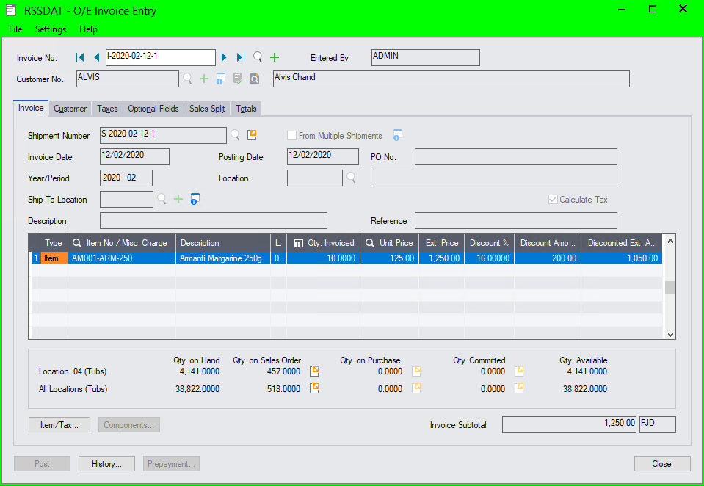Switch to the Optional Fields tab
This screenshot has width=704, height=486.
153,109
